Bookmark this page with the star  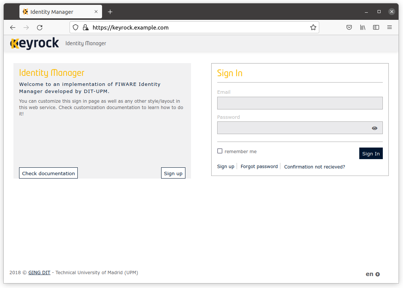(x=313, y=28)
